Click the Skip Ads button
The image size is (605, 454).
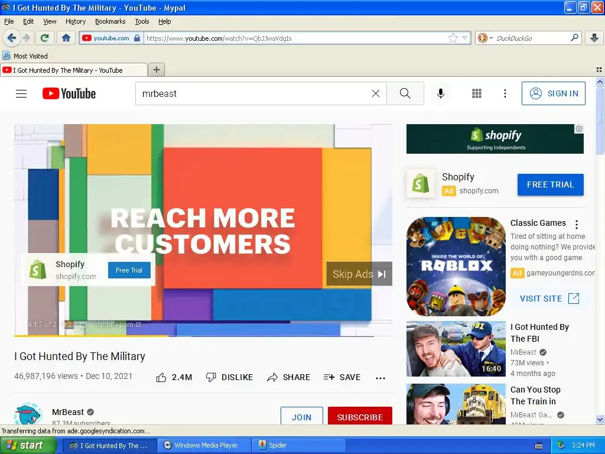pos(359,274)
